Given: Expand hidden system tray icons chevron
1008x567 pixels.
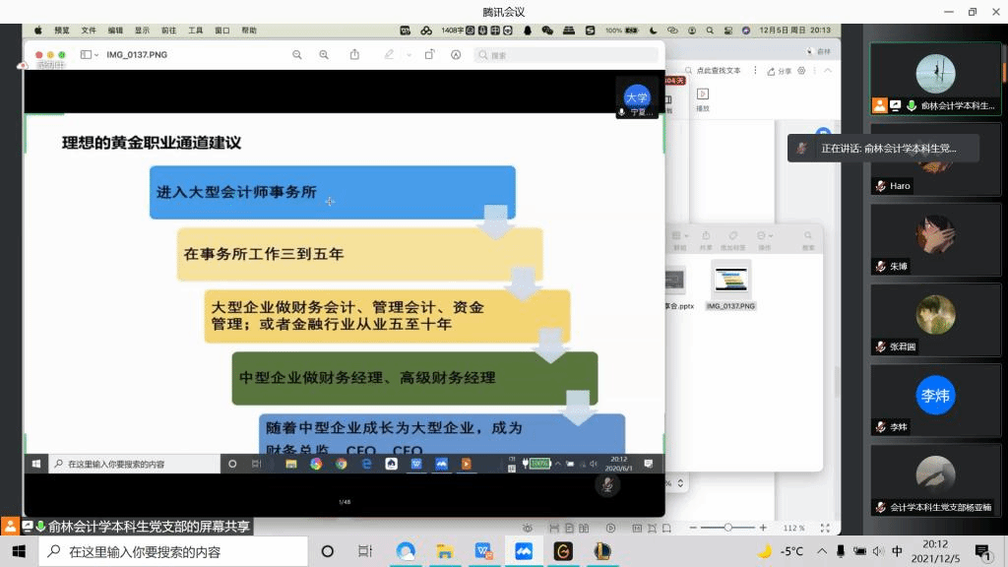Looking at the screenshot, I should [820, 551].
